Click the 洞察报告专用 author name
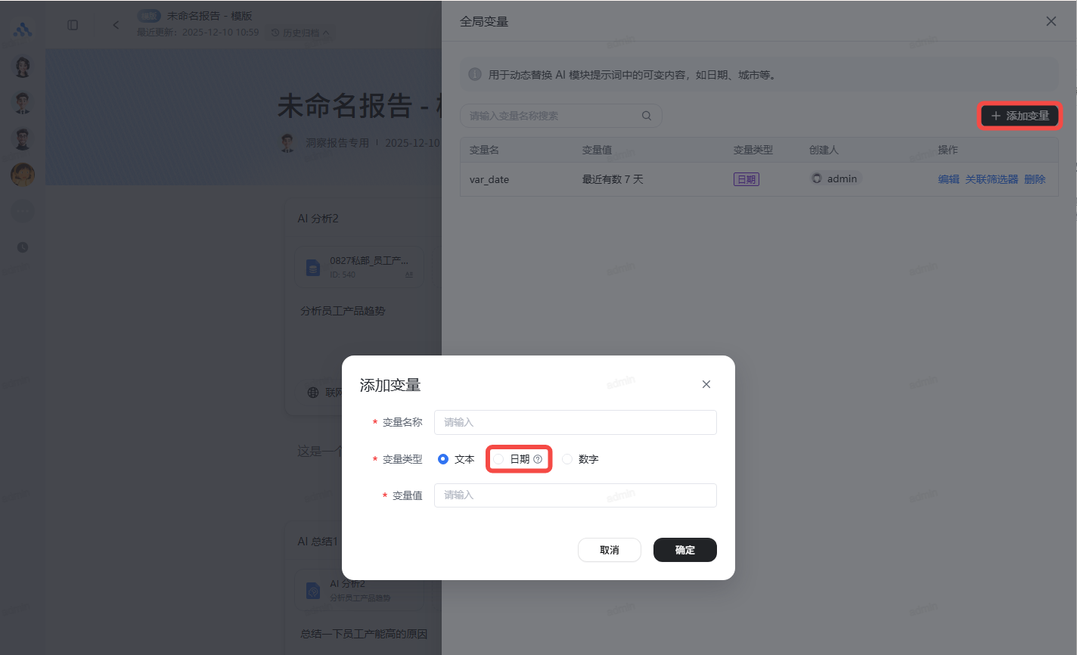Viewport: 1077px width, 655px height. [x=337, y=143]
